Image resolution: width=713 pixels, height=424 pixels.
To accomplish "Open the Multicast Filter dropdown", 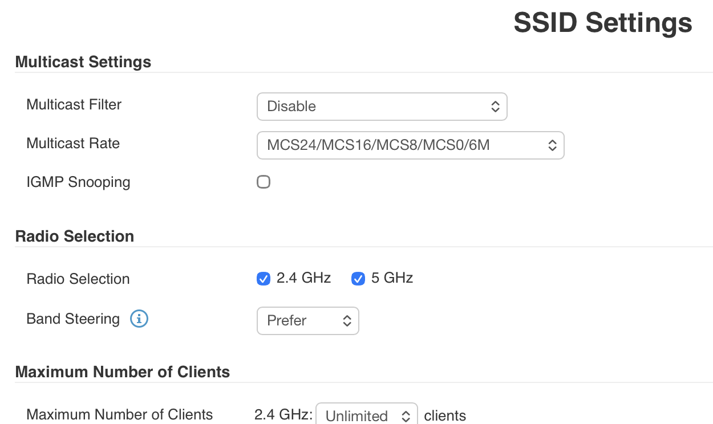I will click(382, 107).
